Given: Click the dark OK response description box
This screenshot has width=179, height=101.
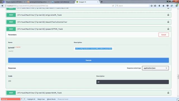Looking at the screenshot, I should point(133,82).
